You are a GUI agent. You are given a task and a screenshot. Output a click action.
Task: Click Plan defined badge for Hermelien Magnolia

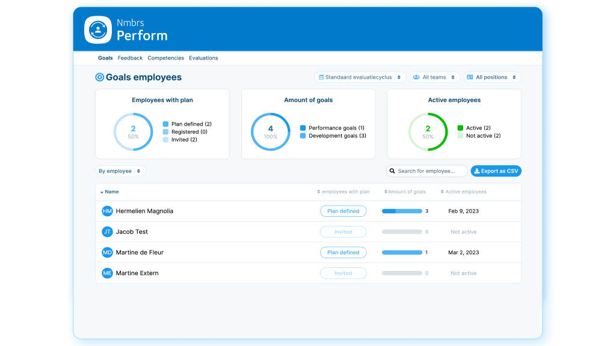tap(343, 211)
